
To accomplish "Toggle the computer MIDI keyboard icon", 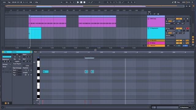I will click(x=175, y=2).
